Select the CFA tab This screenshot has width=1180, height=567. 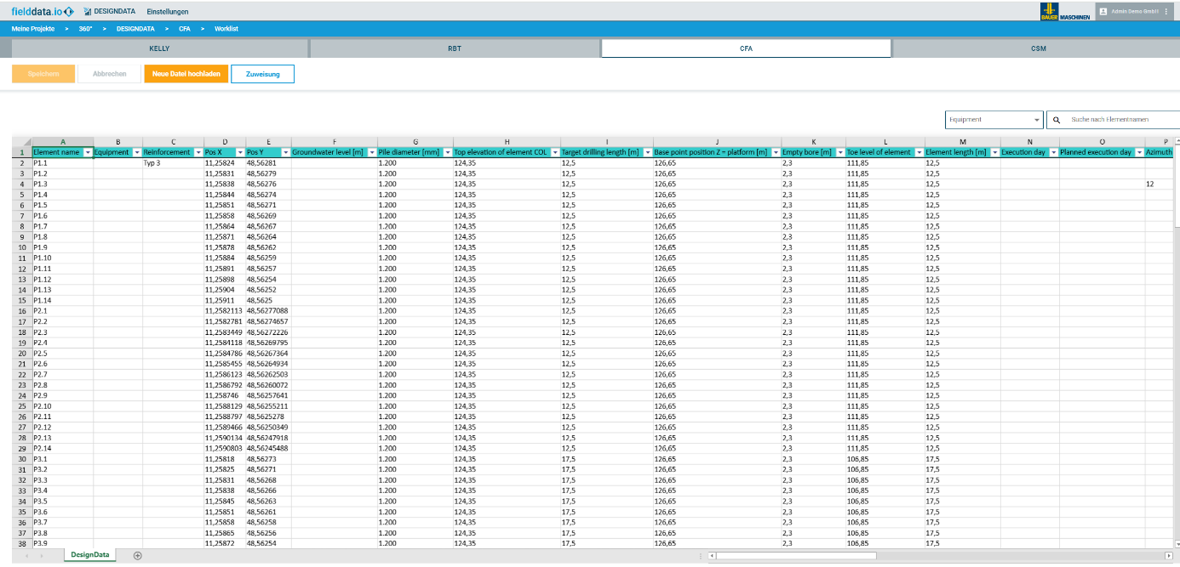click(746, 49)
